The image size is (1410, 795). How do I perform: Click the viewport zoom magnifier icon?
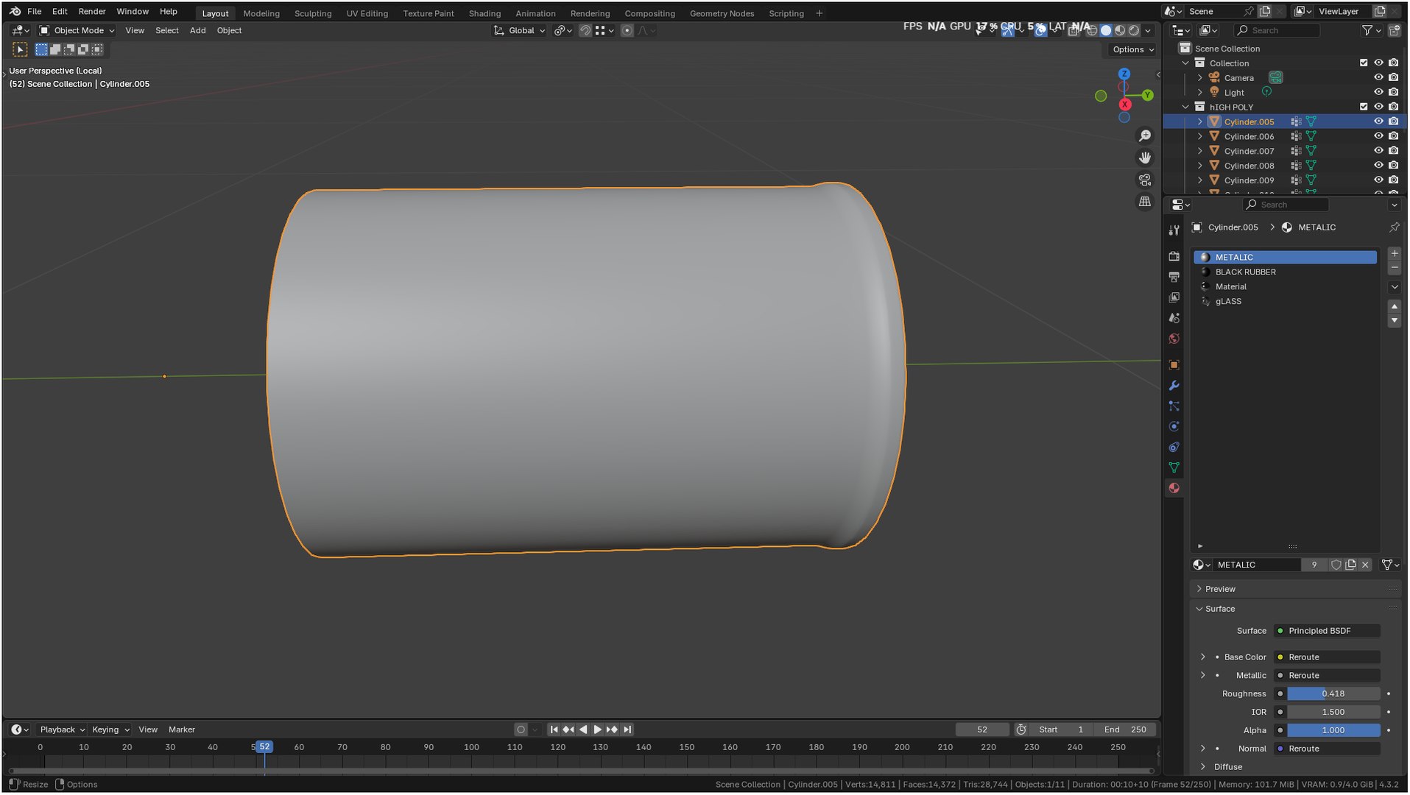pos(1144,136)
